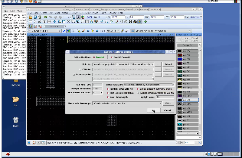Select the blue PO layer swatch

[x=180, y=59]
